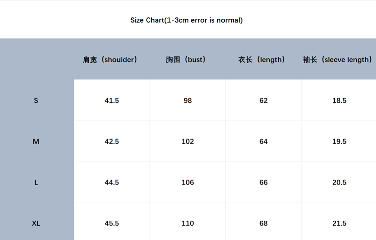The image size is (376, 240).
Task: Click the sleeve length column header
Action: [337, 59]
